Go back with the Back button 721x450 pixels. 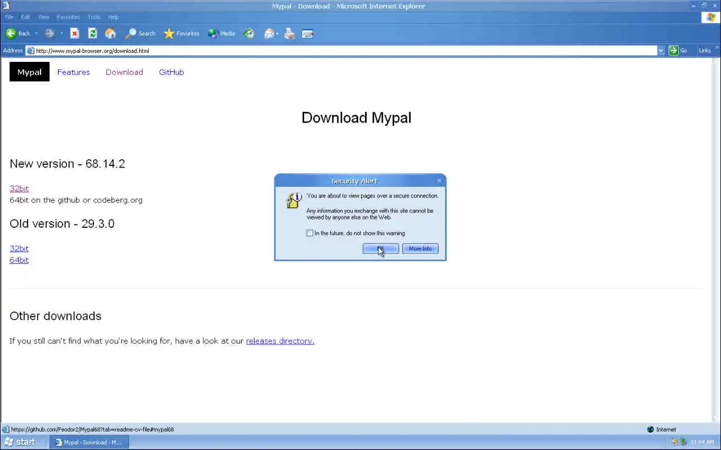pos(18,34)
